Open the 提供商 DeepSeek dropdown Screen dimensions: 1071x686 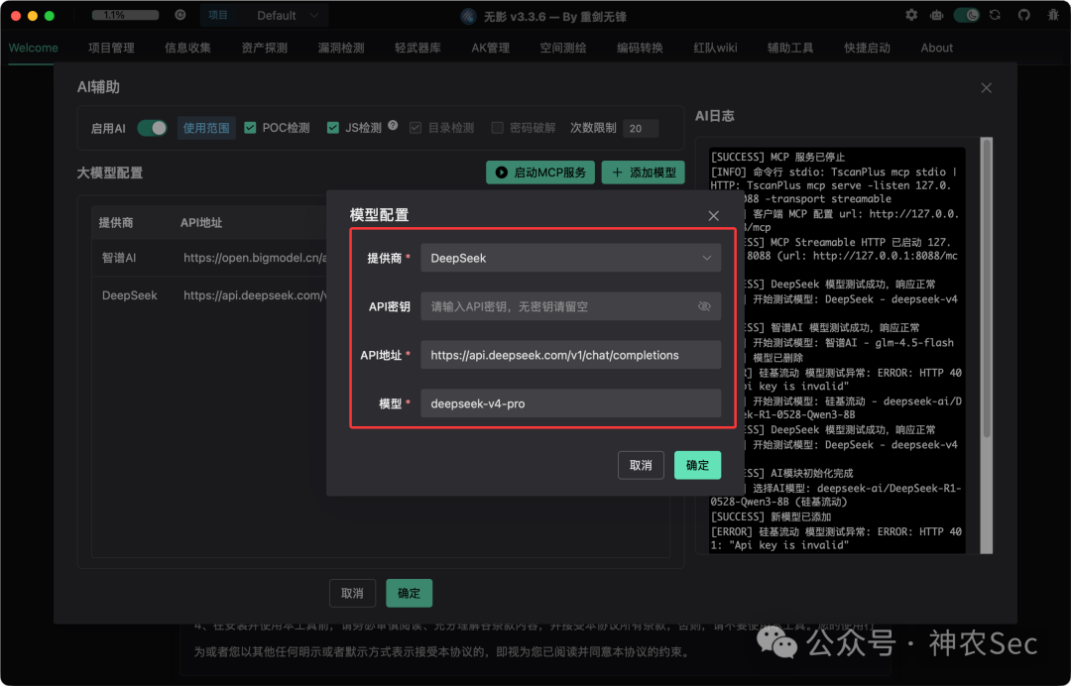pyautogui.click(x=570, y=258)
